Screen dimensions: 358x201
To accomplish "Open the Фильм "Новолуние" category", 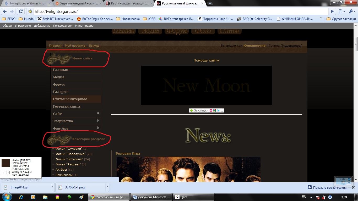I will (70, 154).
